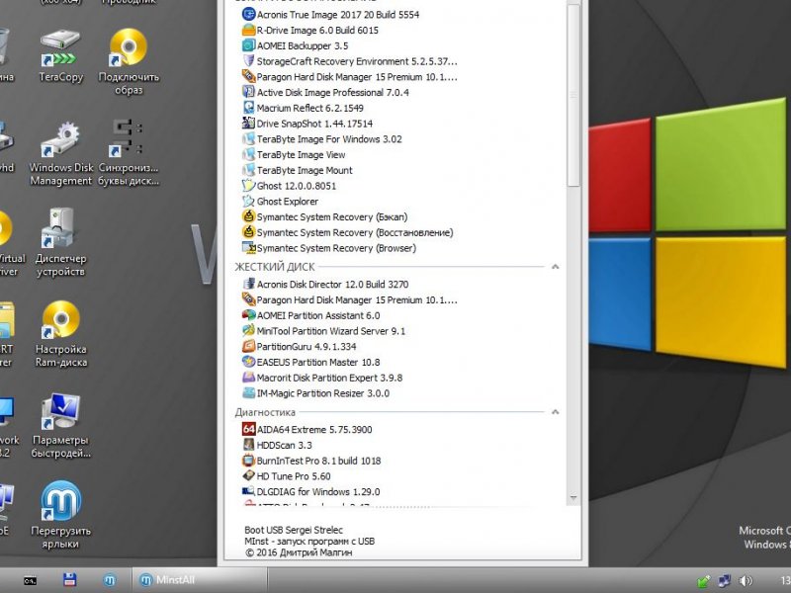Open the network tray icon
The width and height of the screenshot is (791, 593).
725,581
